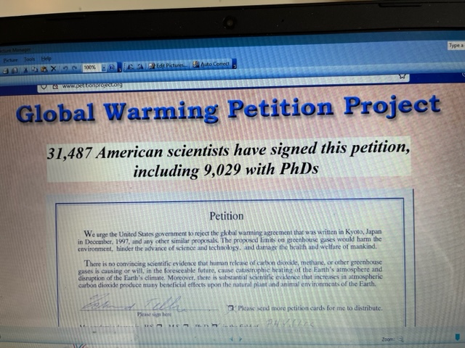Click the lock icon beside the URL
The width and height of the screenshot is (465, 348).
pyautogui.click(x=55, y=86)
